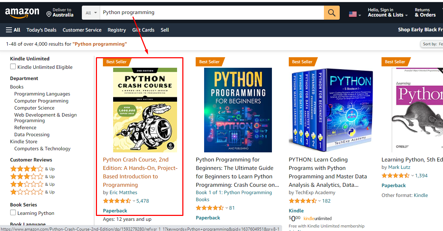Filter reviews by four stars & Up
Screen dimensions: 443x231
[32, 169]
